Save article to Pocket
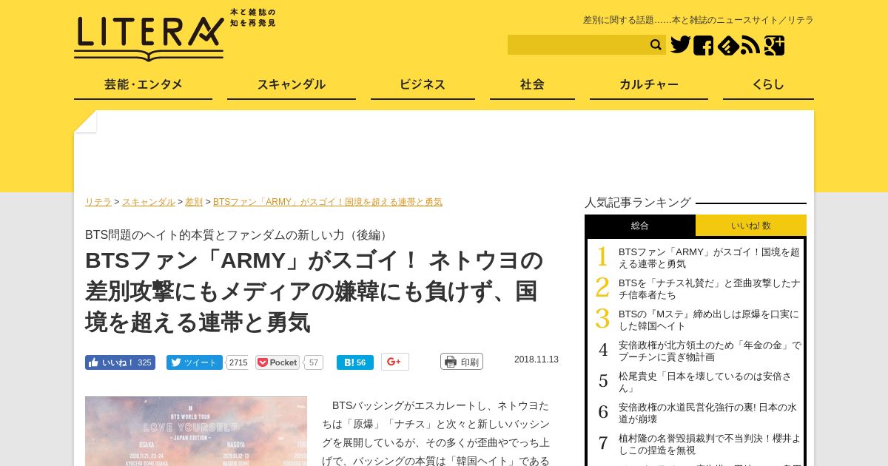This screenshot has height=466, width=888. coord(277,362)
